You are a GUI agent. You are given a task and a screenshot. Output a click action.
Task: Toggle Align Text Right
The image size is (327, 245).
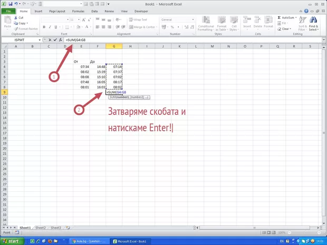(109, 27)
